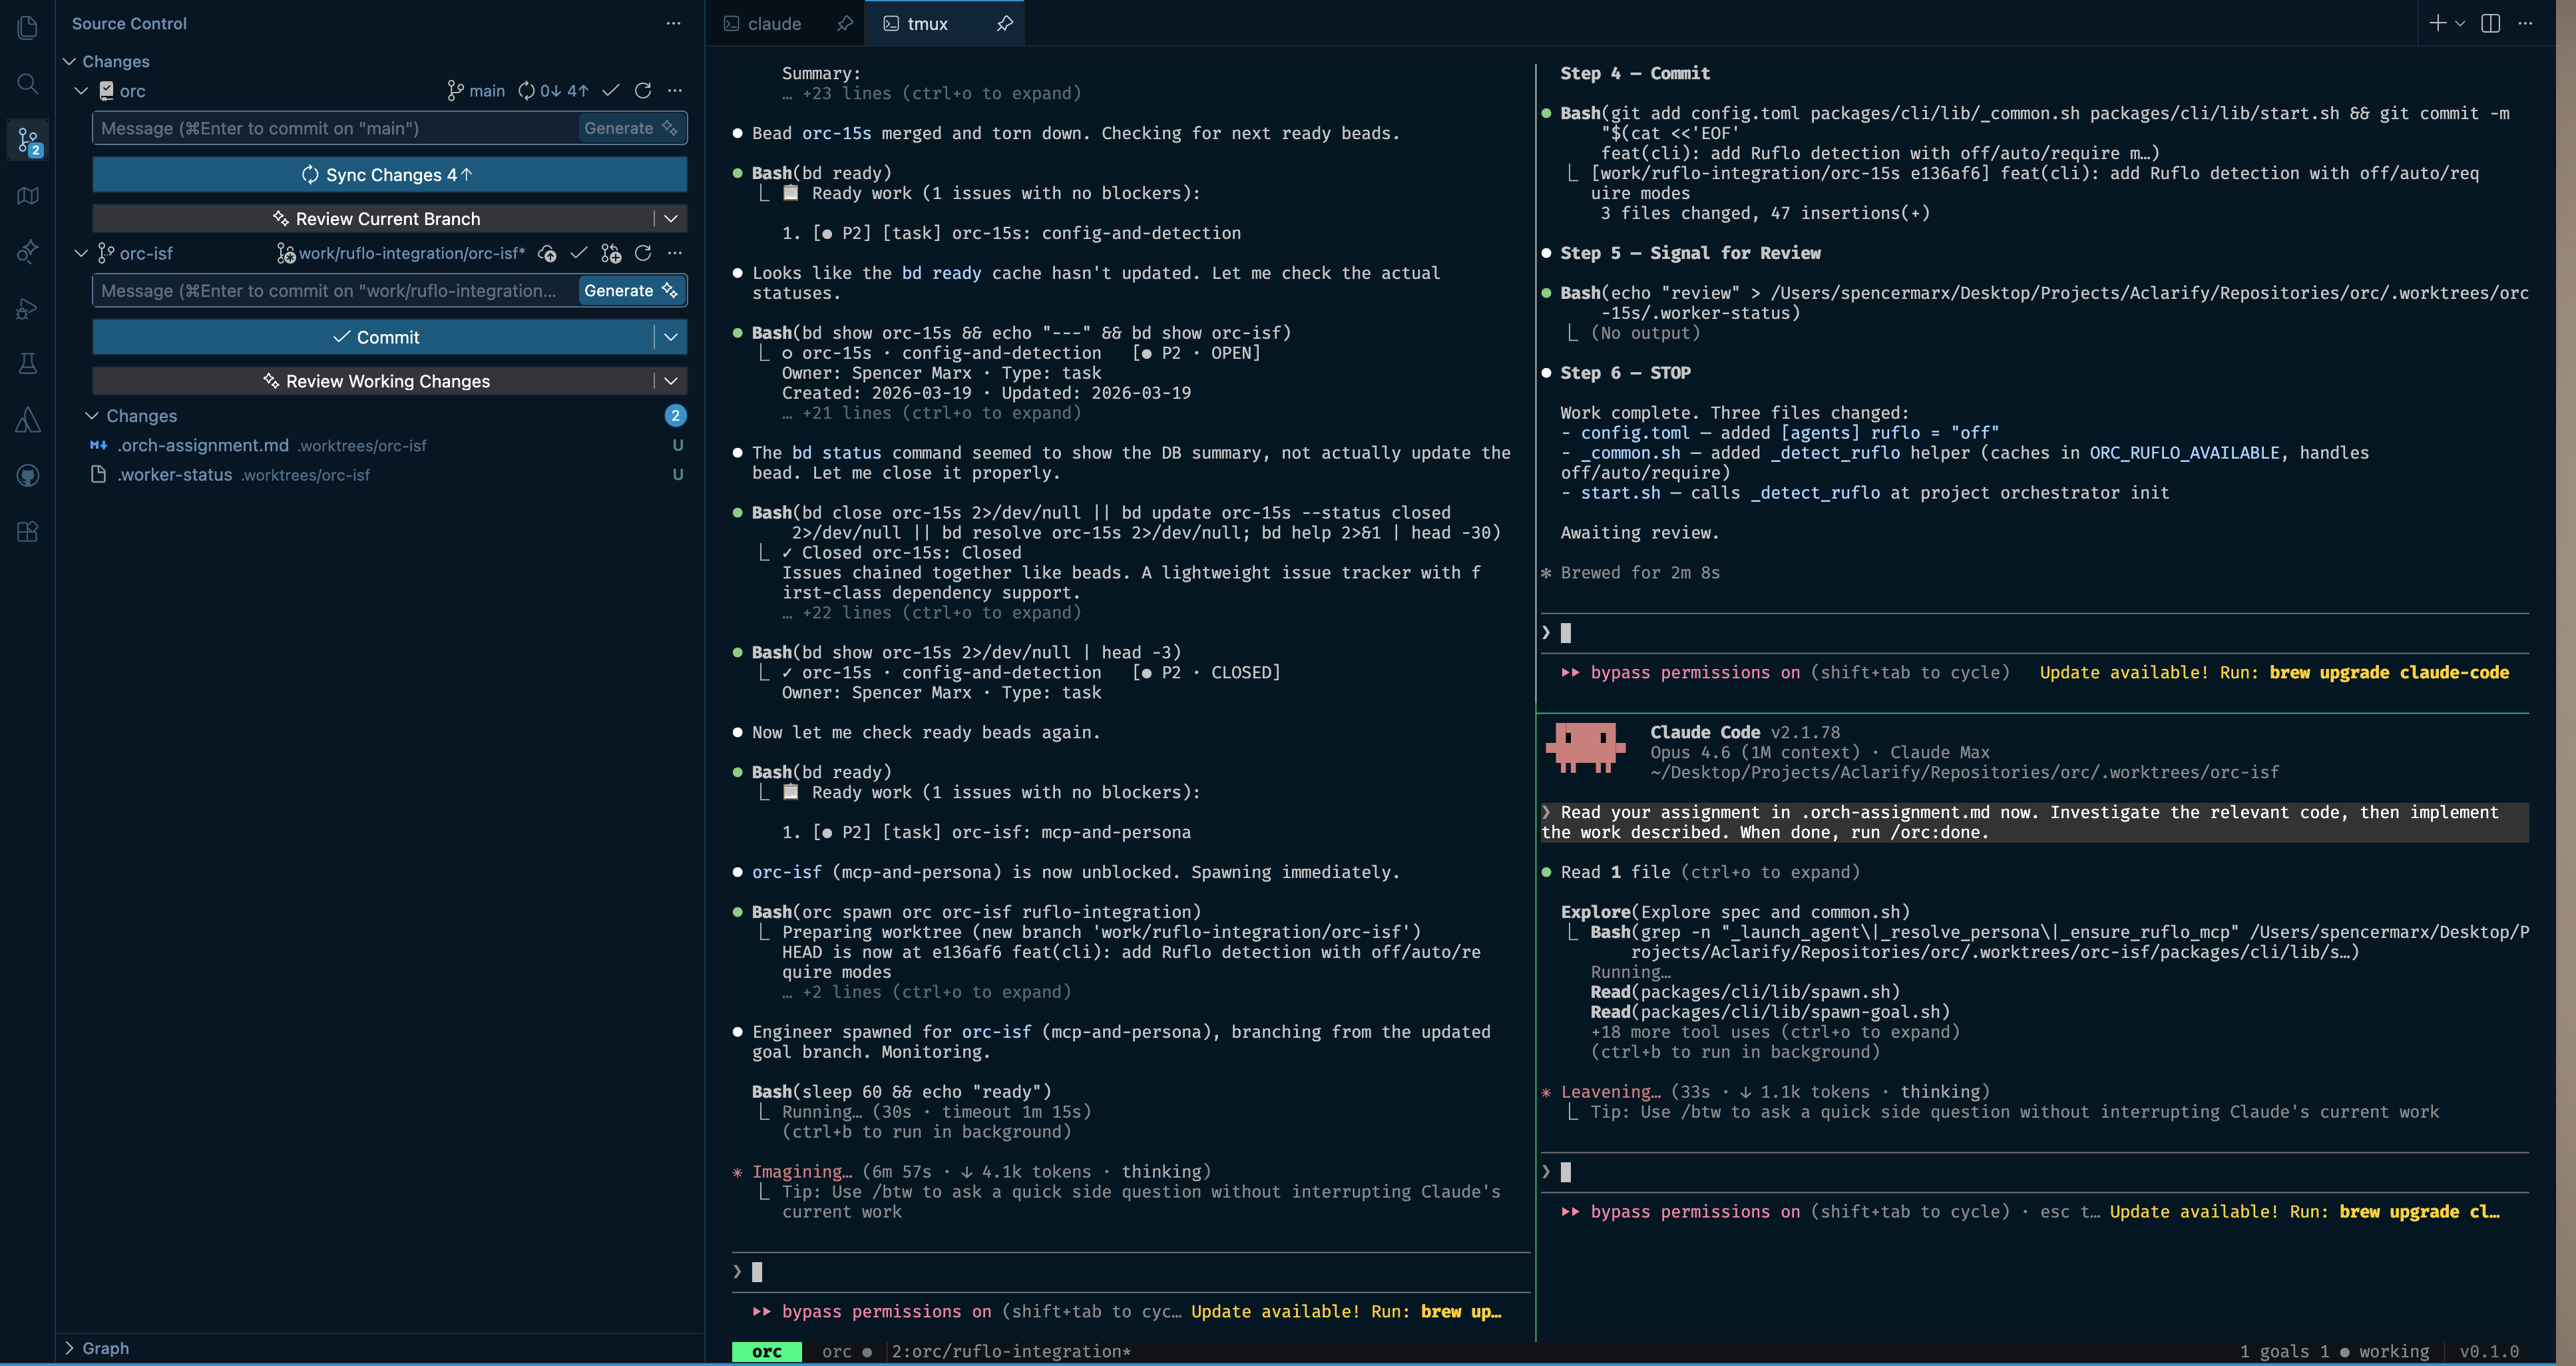The width and height of the screenshot is (2576, 1366).
Task: Open the Explorer files icon
Action: [x=27, y=27]
